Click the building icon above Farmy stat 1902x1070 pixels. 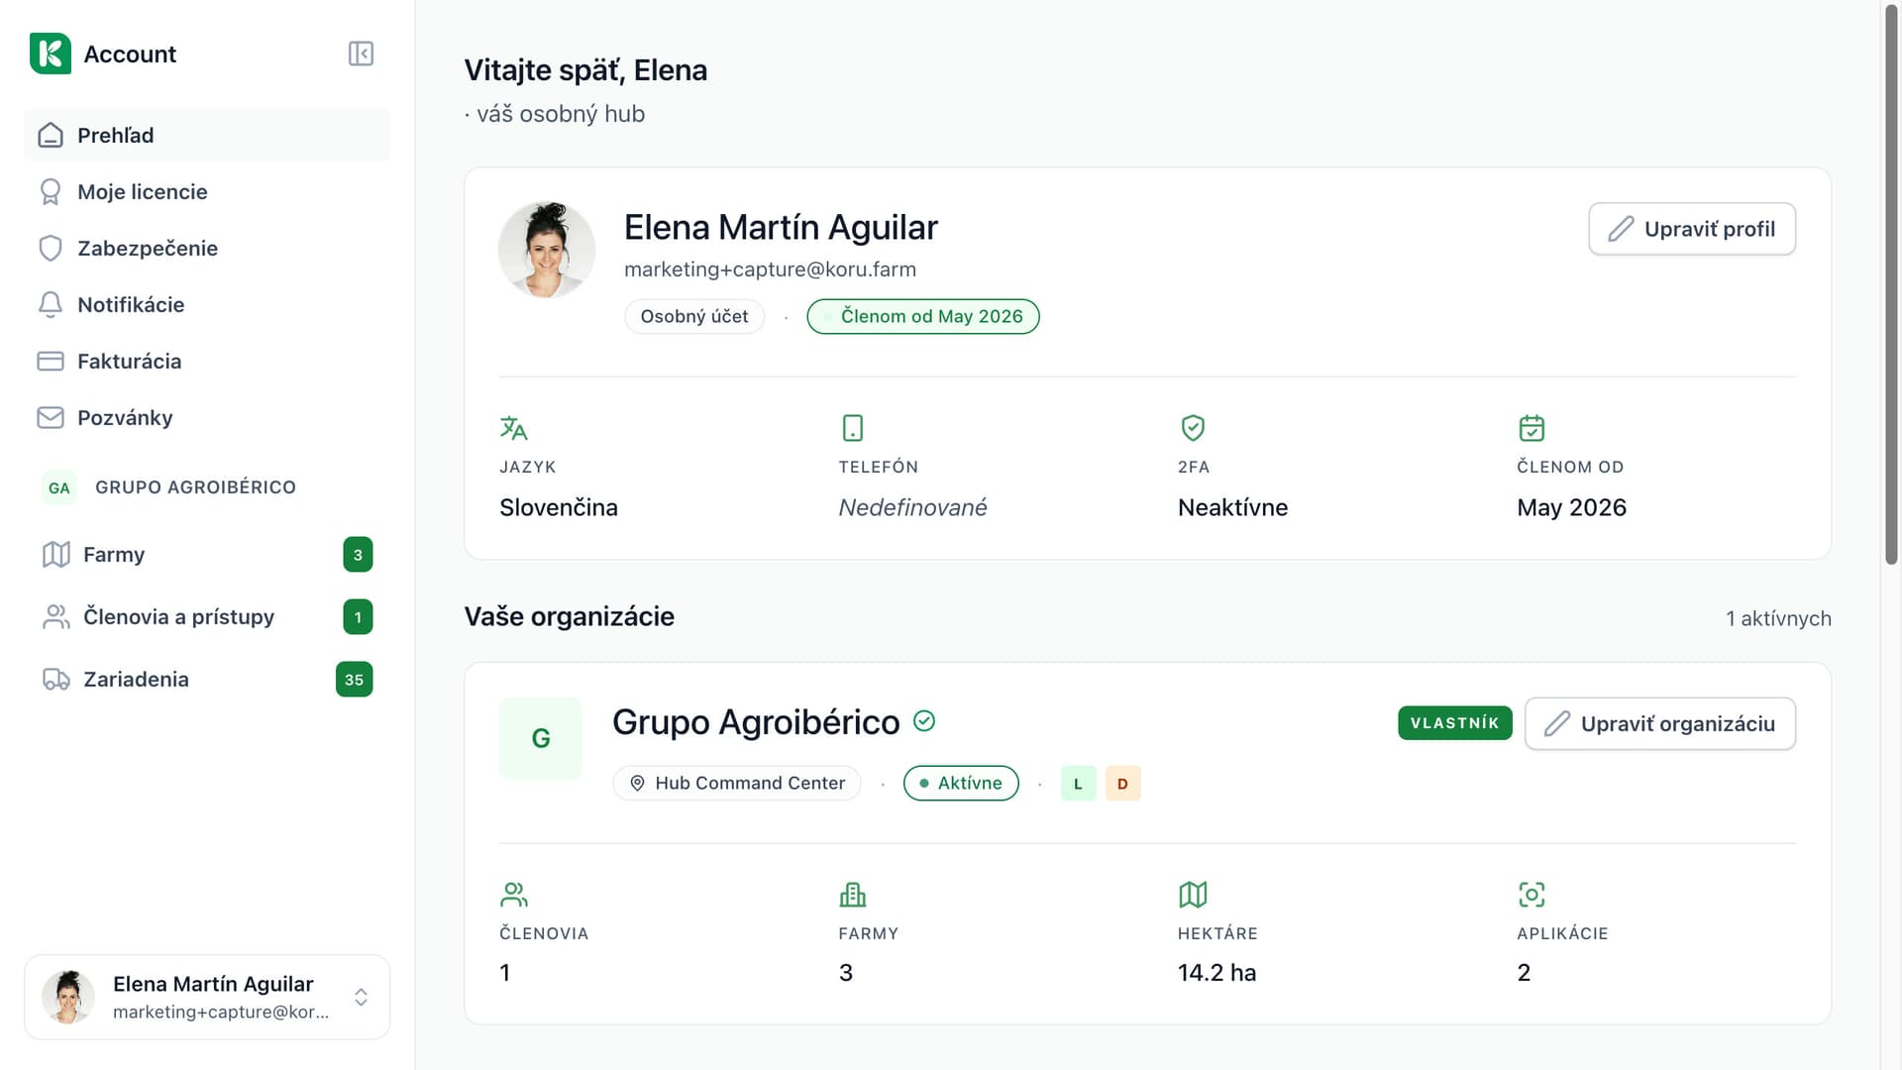pyautogui.click(x=853, y=895)
